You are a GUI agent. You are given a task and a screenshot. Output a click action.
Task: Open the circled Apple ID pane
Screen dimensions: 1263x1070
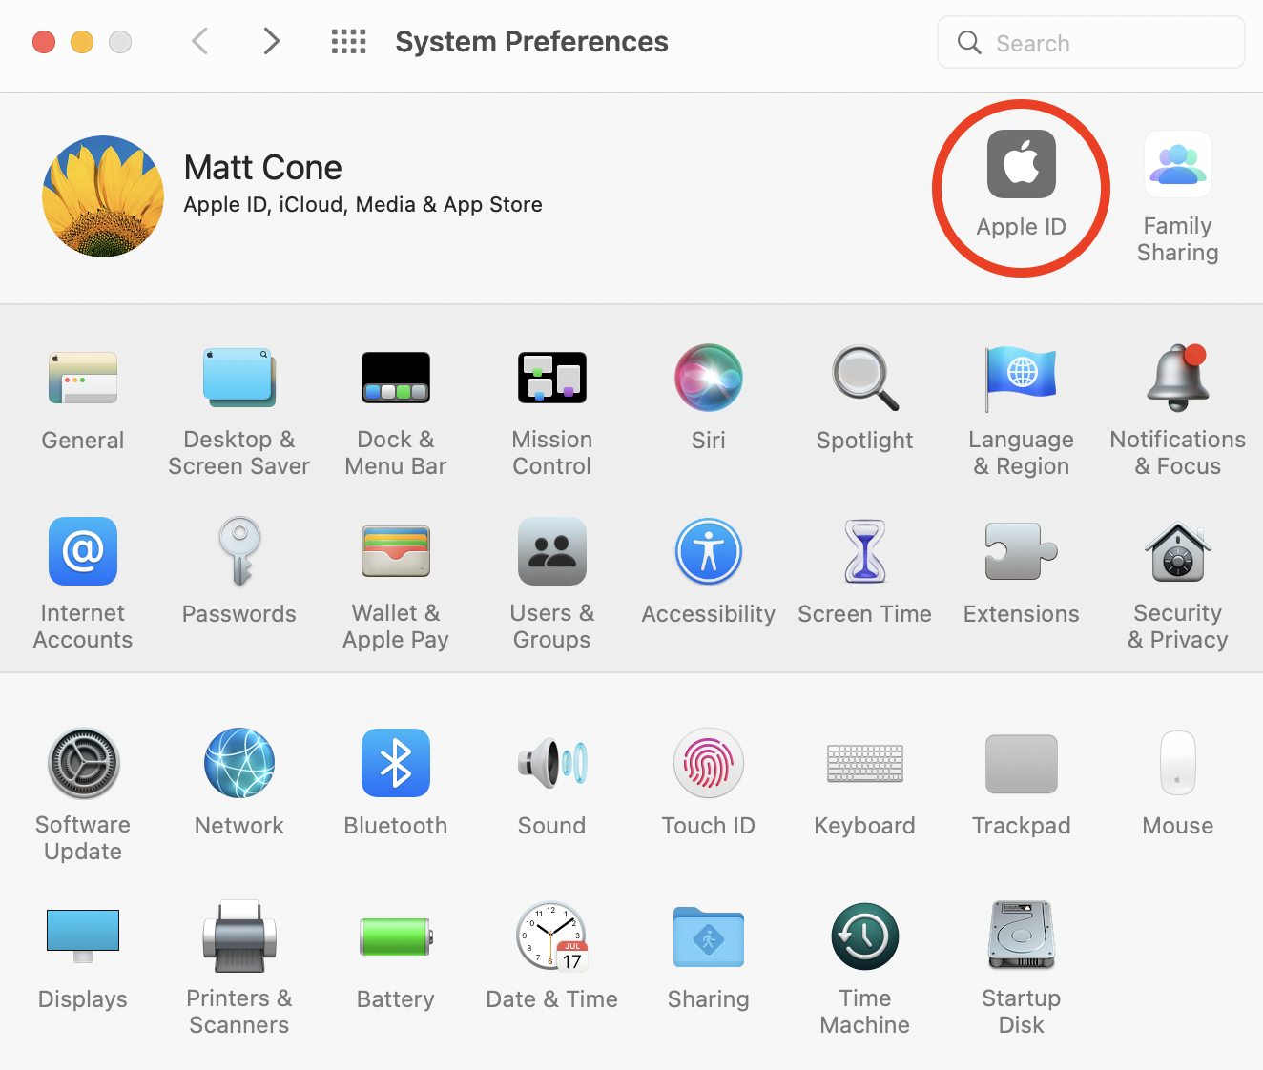click(x=1021, y=164)
